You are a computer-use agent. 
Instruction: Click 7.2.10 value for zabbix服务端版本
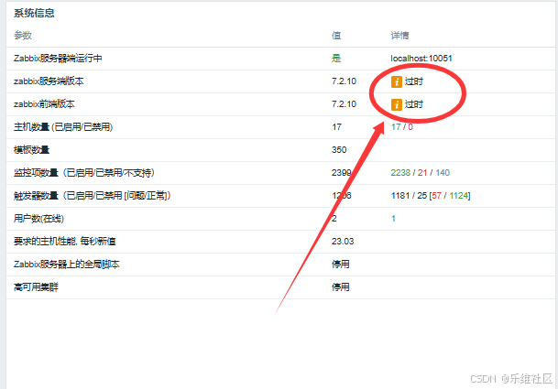click(x=344, y=81)
